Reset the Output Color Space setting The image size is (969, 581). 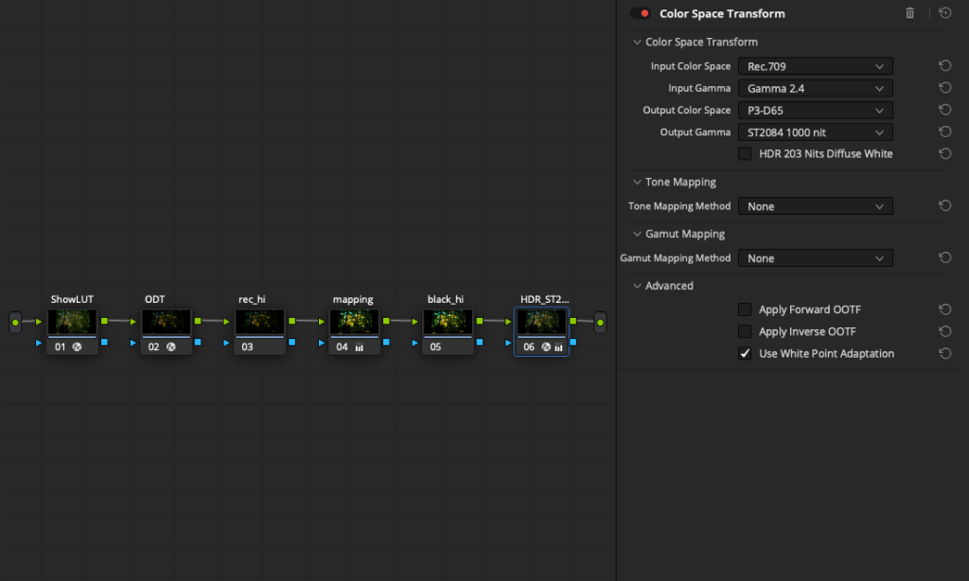point(945,110)
